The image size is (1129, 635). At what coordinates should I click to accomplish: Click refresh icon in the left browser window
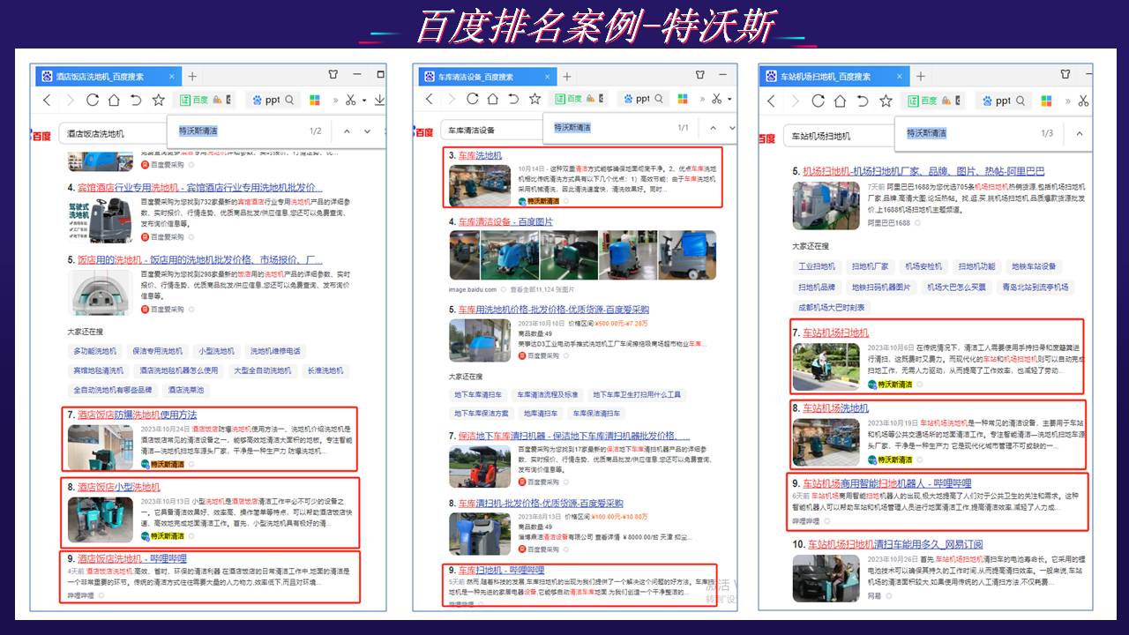click(91, 101)
